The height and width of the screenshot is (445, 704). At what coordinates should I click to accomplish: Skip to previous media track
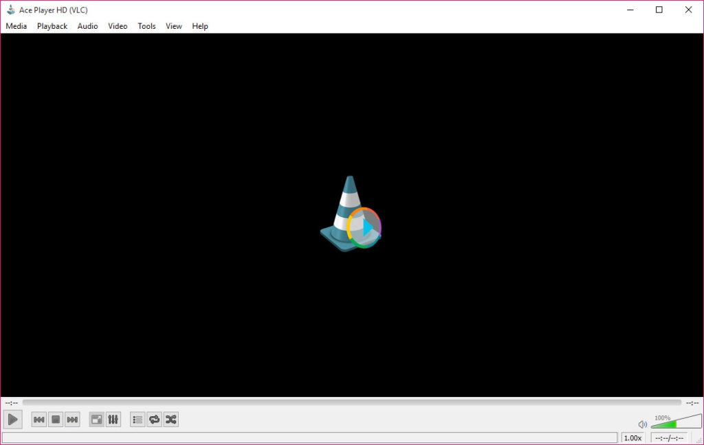pyautogui.click(x=39, y=420)
